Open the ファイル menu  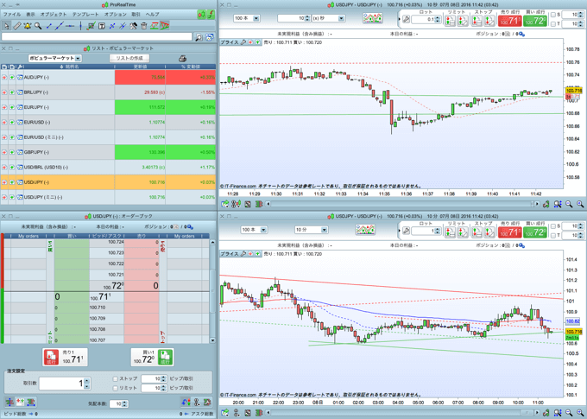(x=12, y=14)
